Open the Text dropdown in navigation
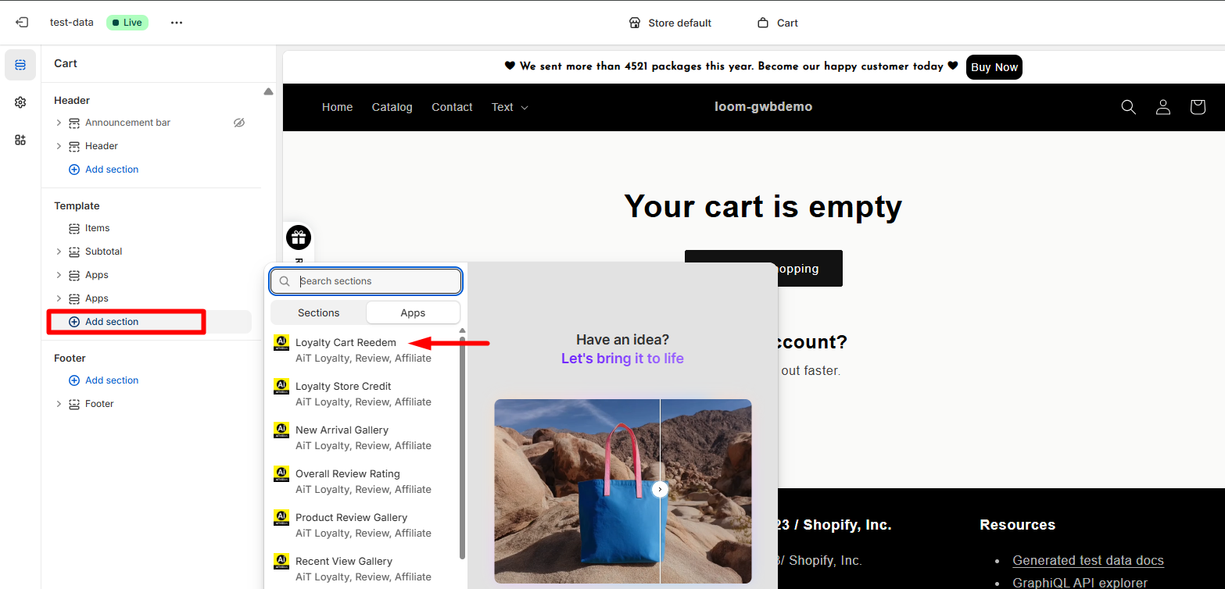The image size is (1225, 589). click(510, 107)
